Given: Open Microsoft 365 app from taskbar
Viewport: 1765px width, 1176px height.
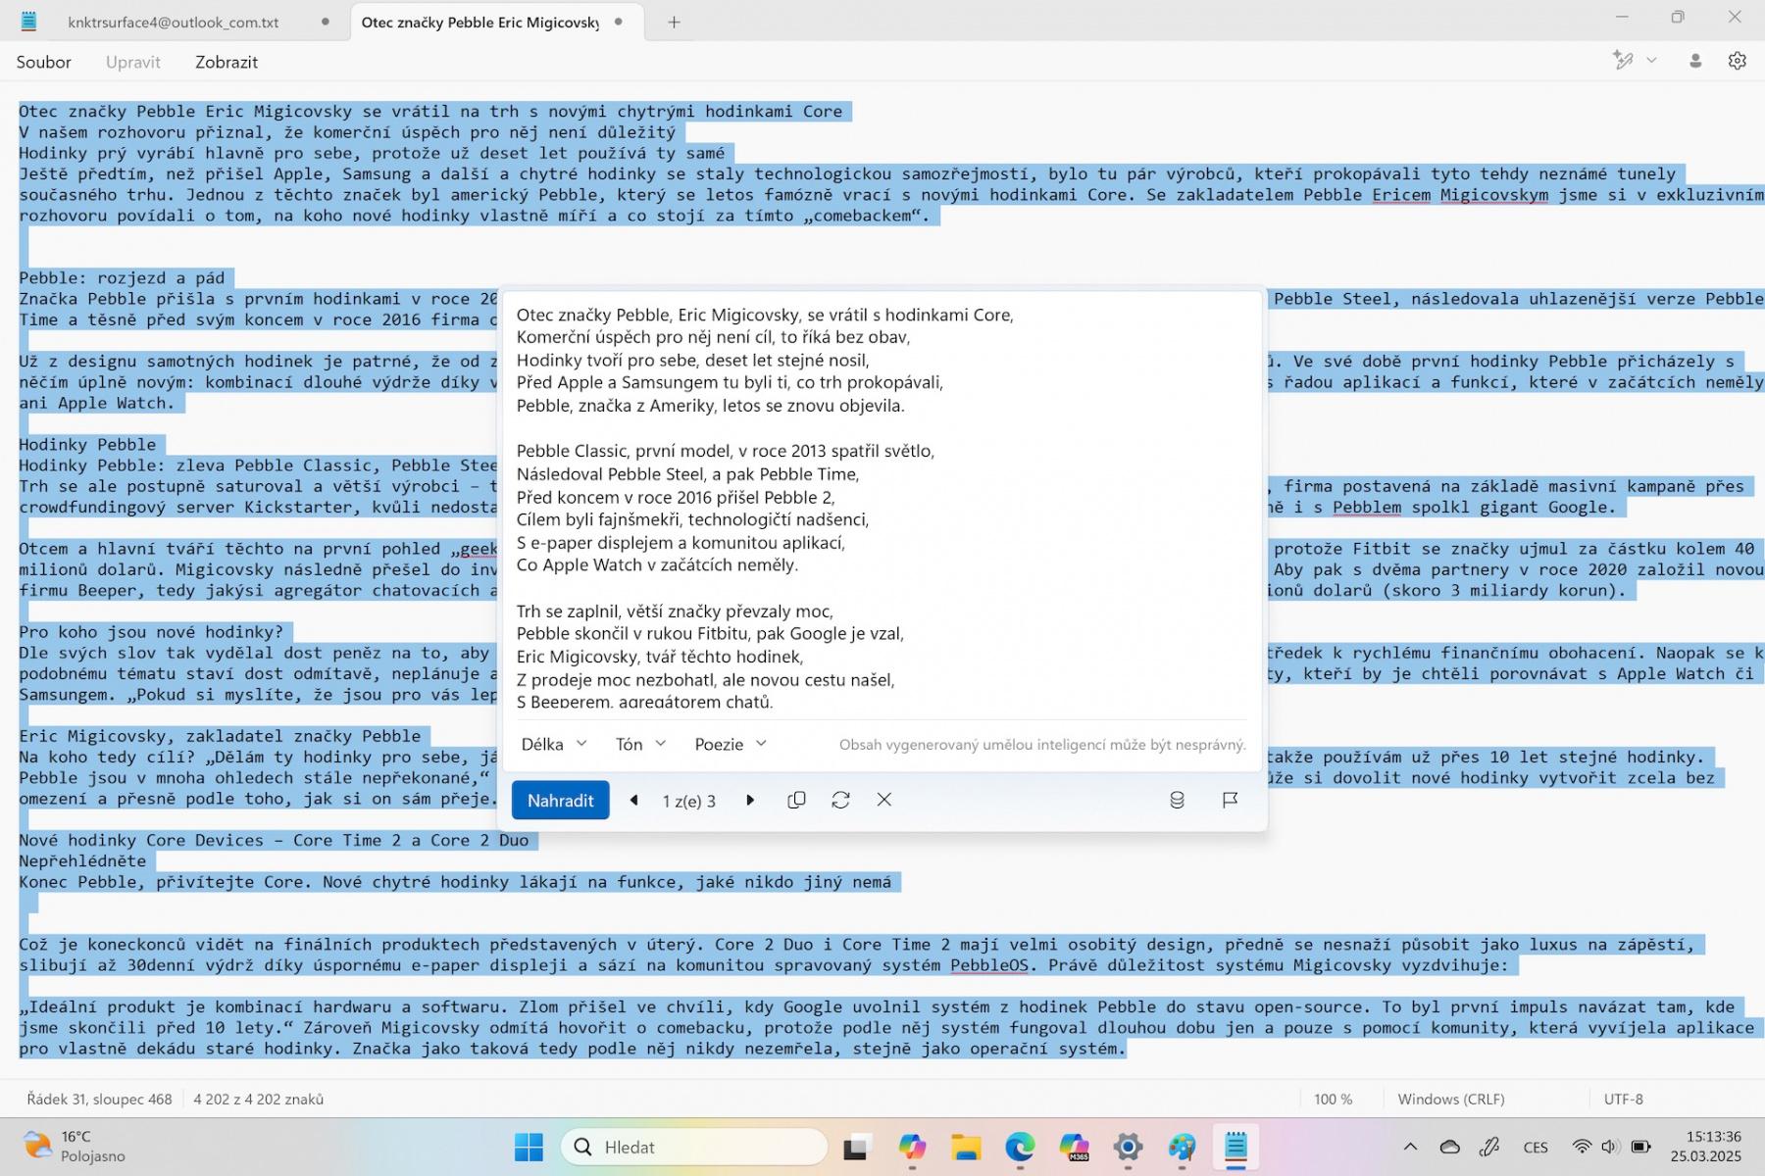Looking at the screenshot, I should pos(1074,1147).
